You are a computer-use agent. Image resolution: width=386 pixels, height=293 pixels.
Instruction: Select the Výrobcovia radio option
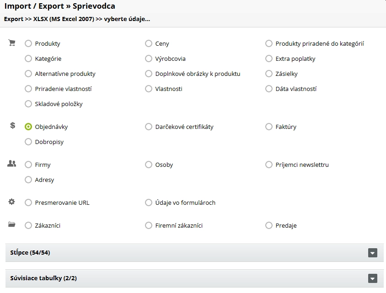coord(149,59)
